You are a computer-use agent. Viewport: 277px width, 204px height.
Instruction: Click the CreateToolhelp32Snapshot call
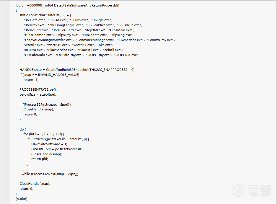(67, 70)
